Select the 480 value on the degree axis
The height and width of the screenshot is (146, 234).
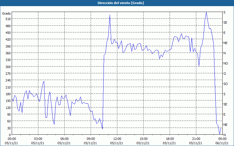tap(8, 26)
